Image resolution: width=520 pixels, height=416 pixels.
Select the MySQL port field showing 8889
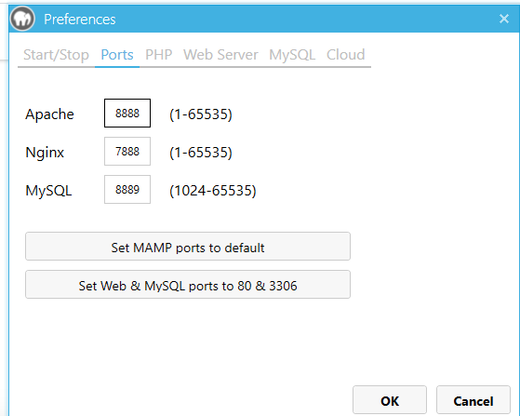(x=127, y=190)
